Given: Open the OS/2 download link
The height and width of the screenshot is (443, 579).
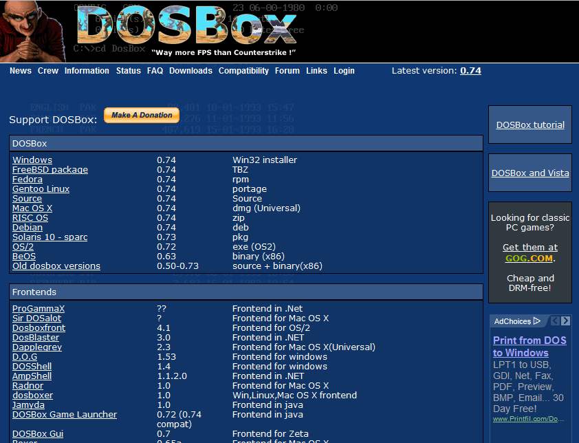Looking at the screenshot, I should [23, 246].
